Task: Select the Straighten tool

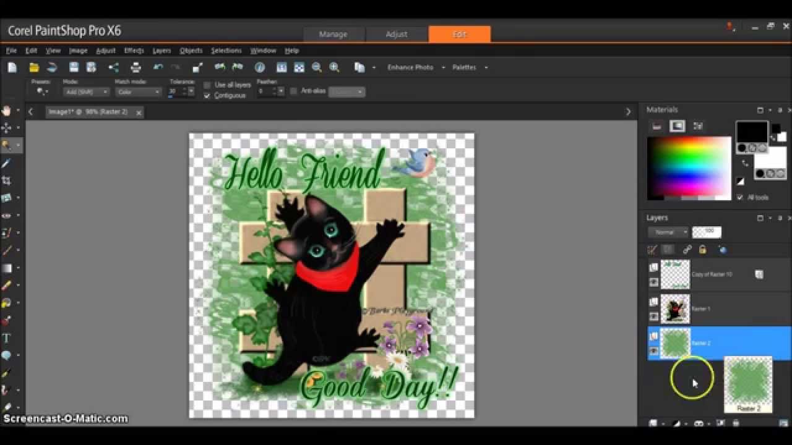Action: click(6, 198)
